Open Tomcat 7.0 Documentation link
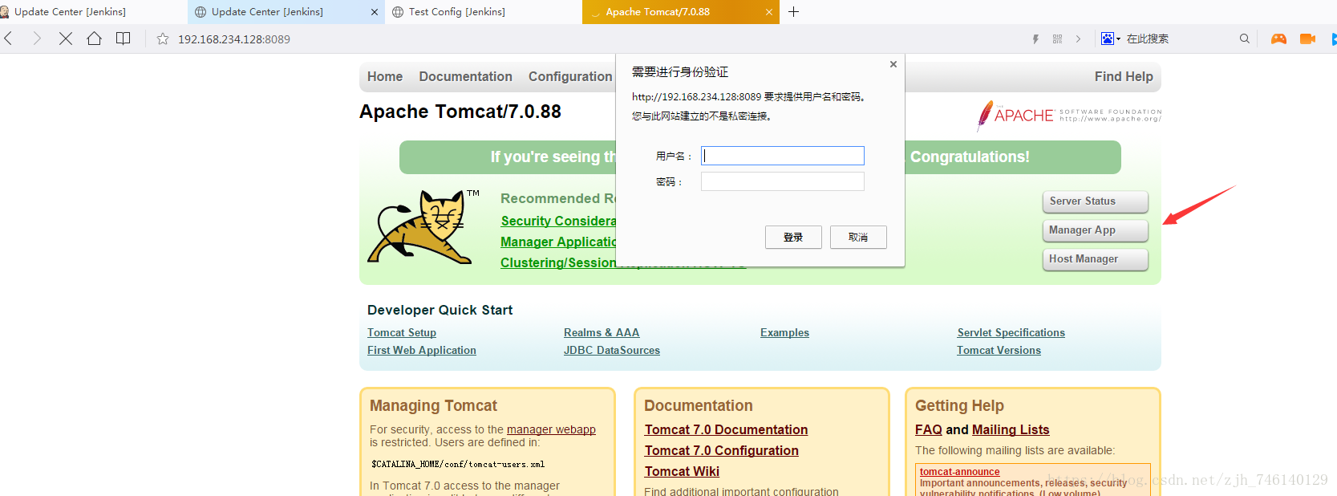 [726, 429]
